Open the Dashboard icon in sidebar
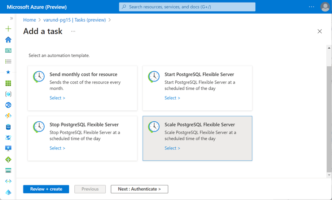 click(x=8, y=50)
